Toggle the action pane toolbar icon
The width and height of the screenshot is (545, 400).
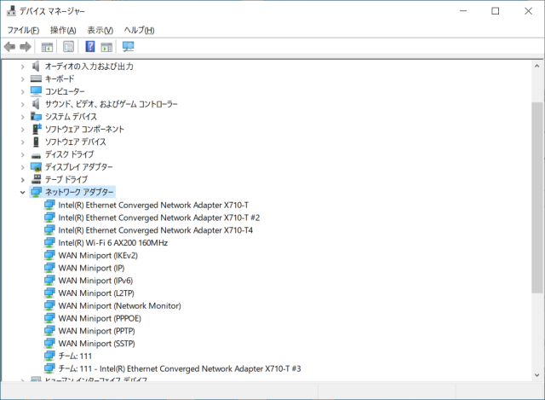tap(106, 47)
